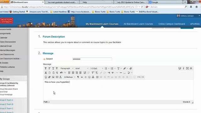Center align the text
This screenshot has width=201, height=113.
[73, 73]
